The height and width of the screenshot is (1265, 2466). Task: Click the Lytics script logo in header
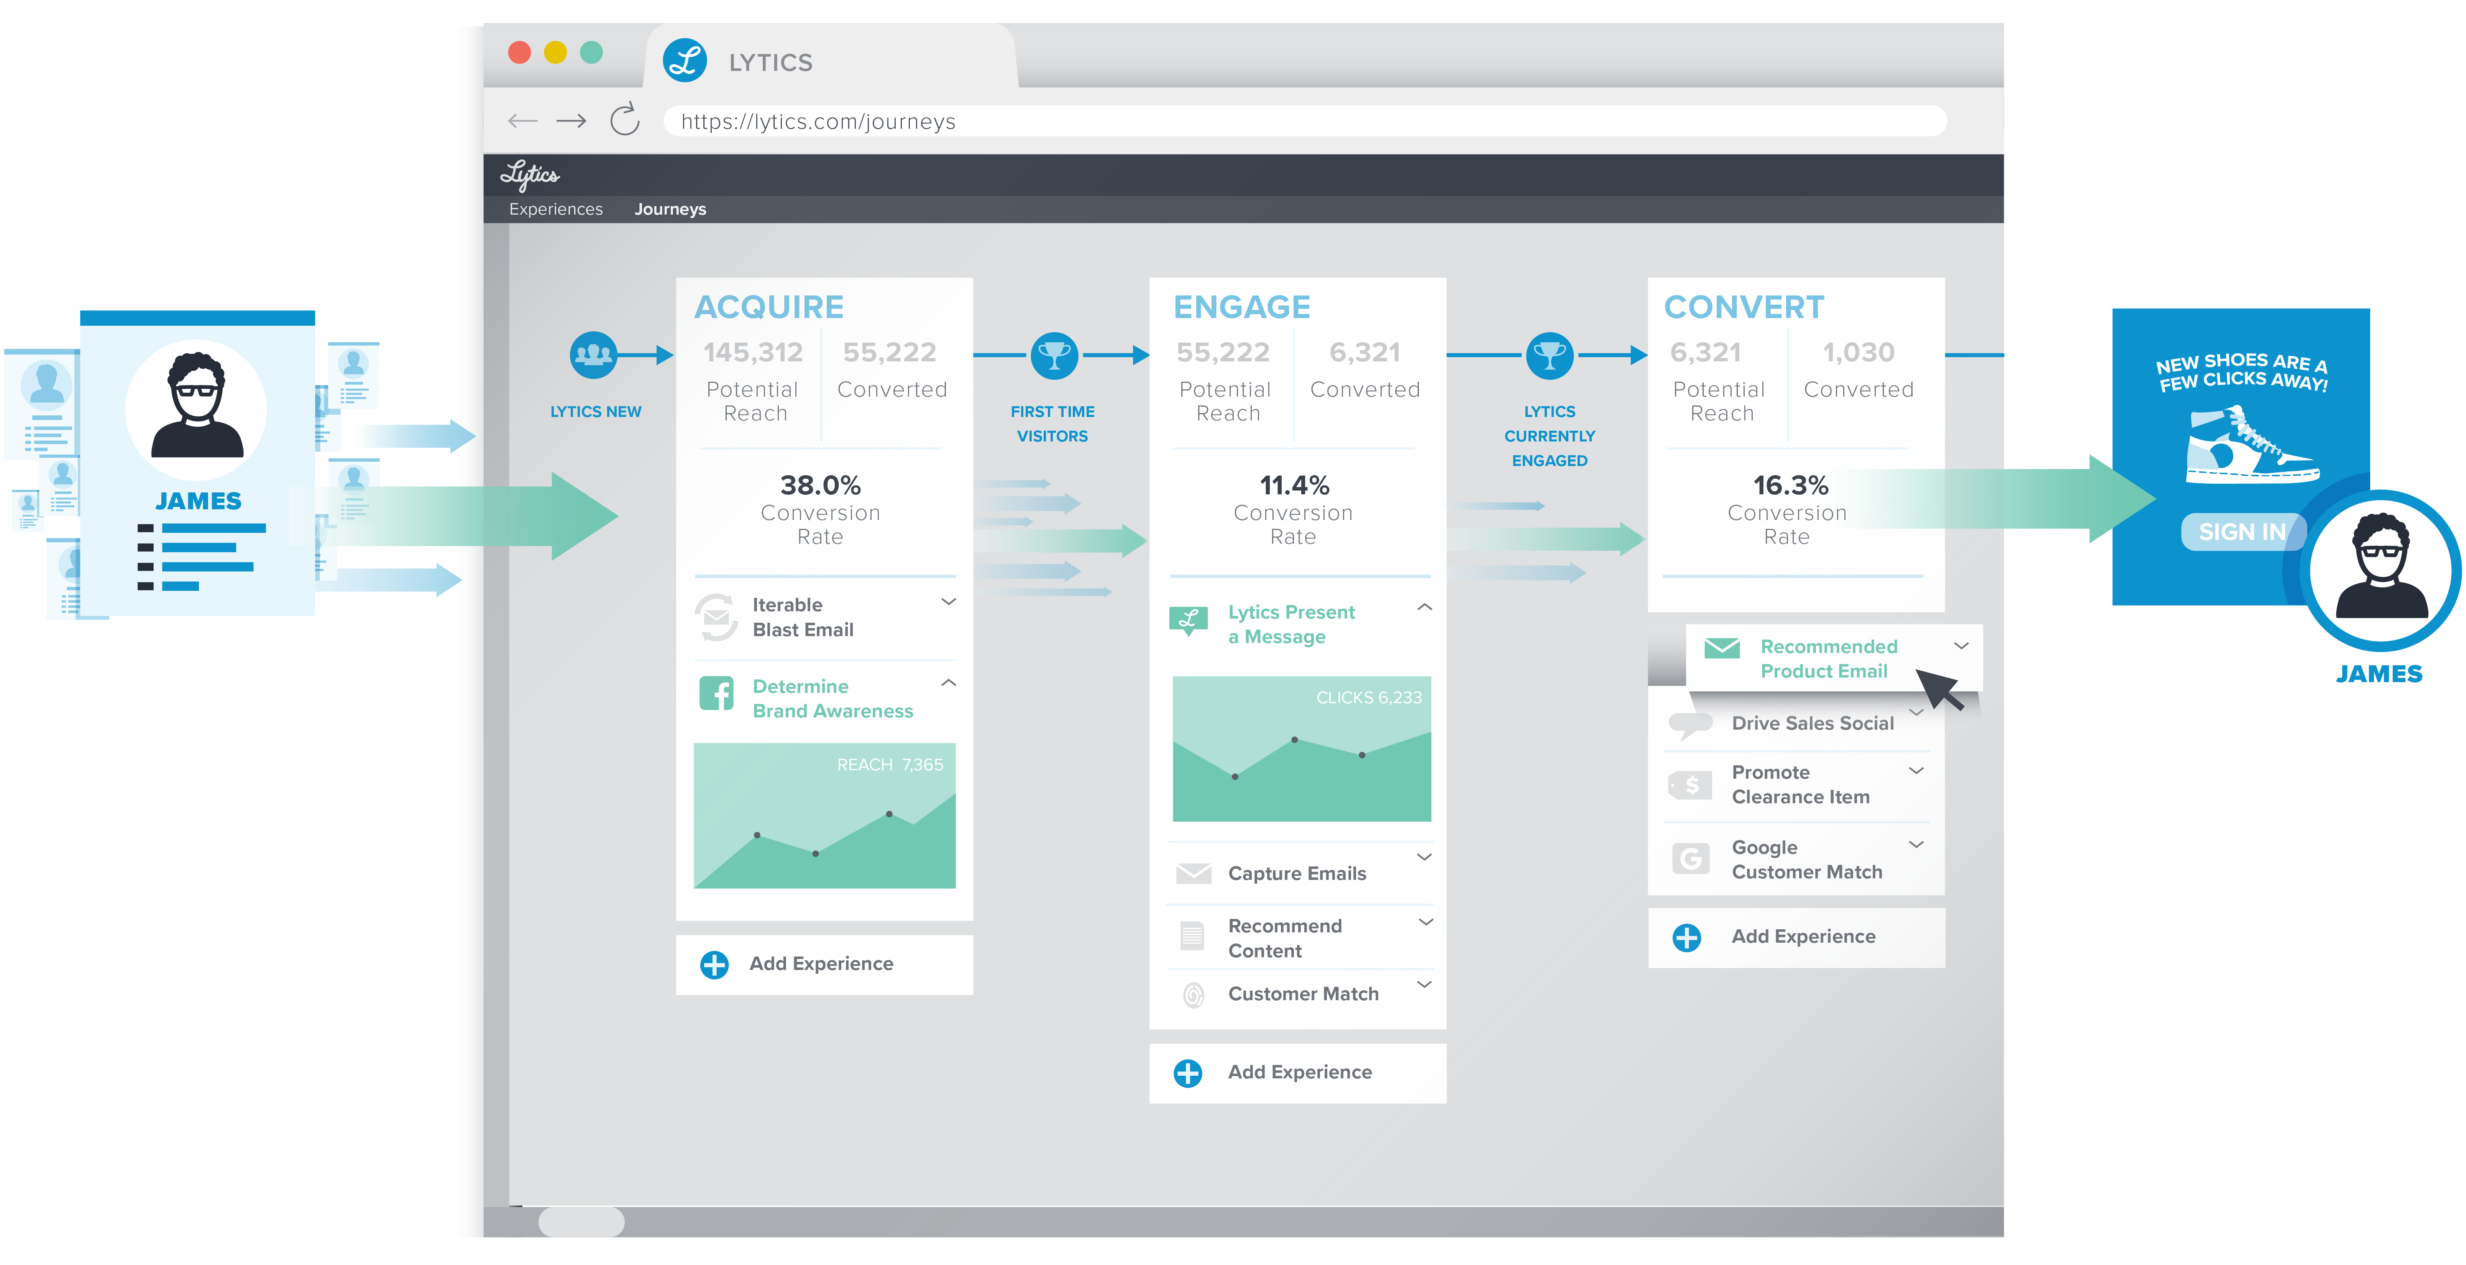click(x=529, y=175)
